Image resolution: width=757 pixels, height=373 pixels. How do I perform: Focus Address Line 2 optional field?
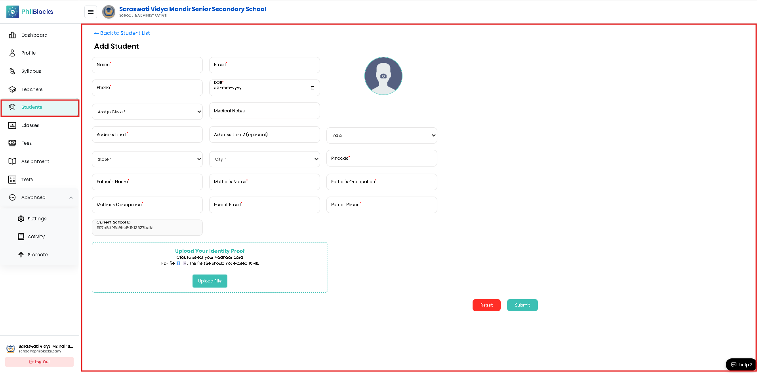(x=265, y=134)
